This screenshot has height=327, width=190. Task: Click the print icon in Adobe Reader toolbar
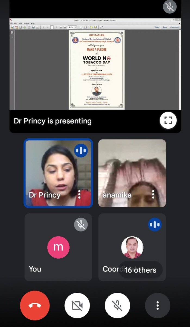click(33, 27)
